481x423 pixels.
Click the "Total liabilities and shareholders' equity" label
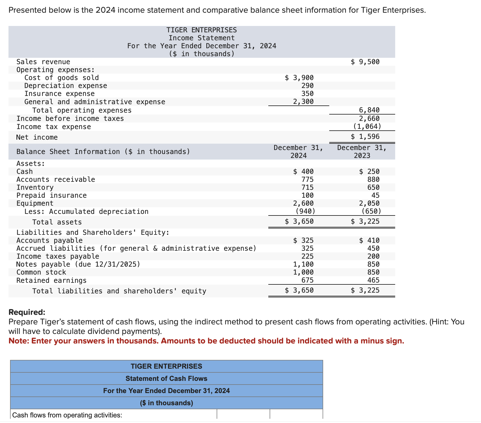point(119,291)
